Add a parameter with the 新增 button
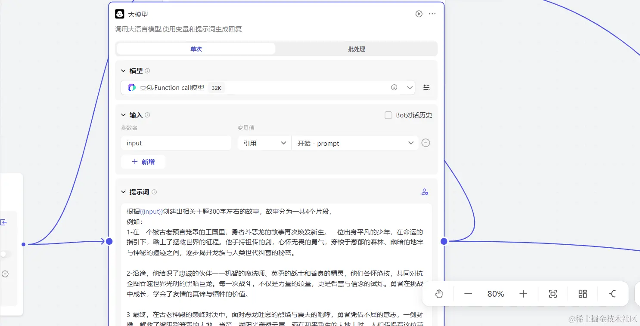 pos(143,162)
